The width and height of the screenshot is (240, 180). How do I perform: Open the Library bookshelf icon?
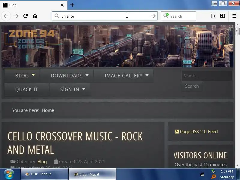pyautogui.click(x=213, y=16)
